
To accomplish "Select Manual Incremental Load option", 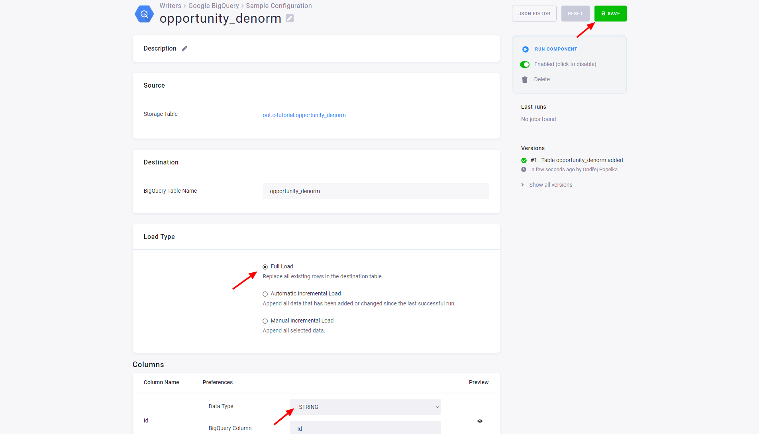I will [x=265, y=321].
